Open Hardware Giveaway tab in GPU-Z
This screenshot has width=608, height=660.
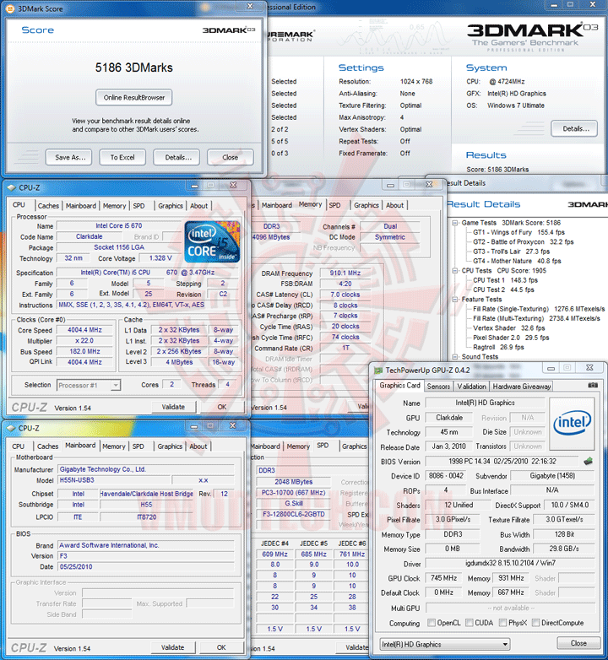pyautogui.click(x=521, y=387)
